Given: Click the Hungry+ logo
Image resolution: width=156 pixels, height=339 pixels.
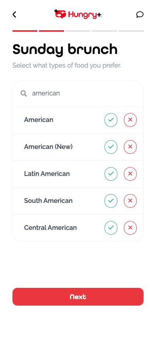Looking at the screenshot, I should coord(78,14).
